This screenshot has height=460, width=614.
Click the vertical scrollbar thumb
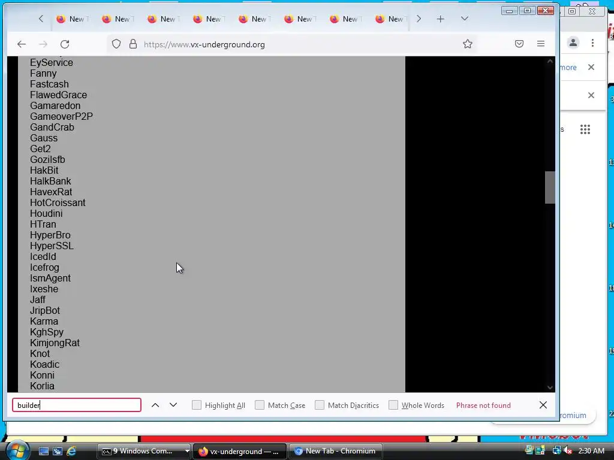pos(550,187)
